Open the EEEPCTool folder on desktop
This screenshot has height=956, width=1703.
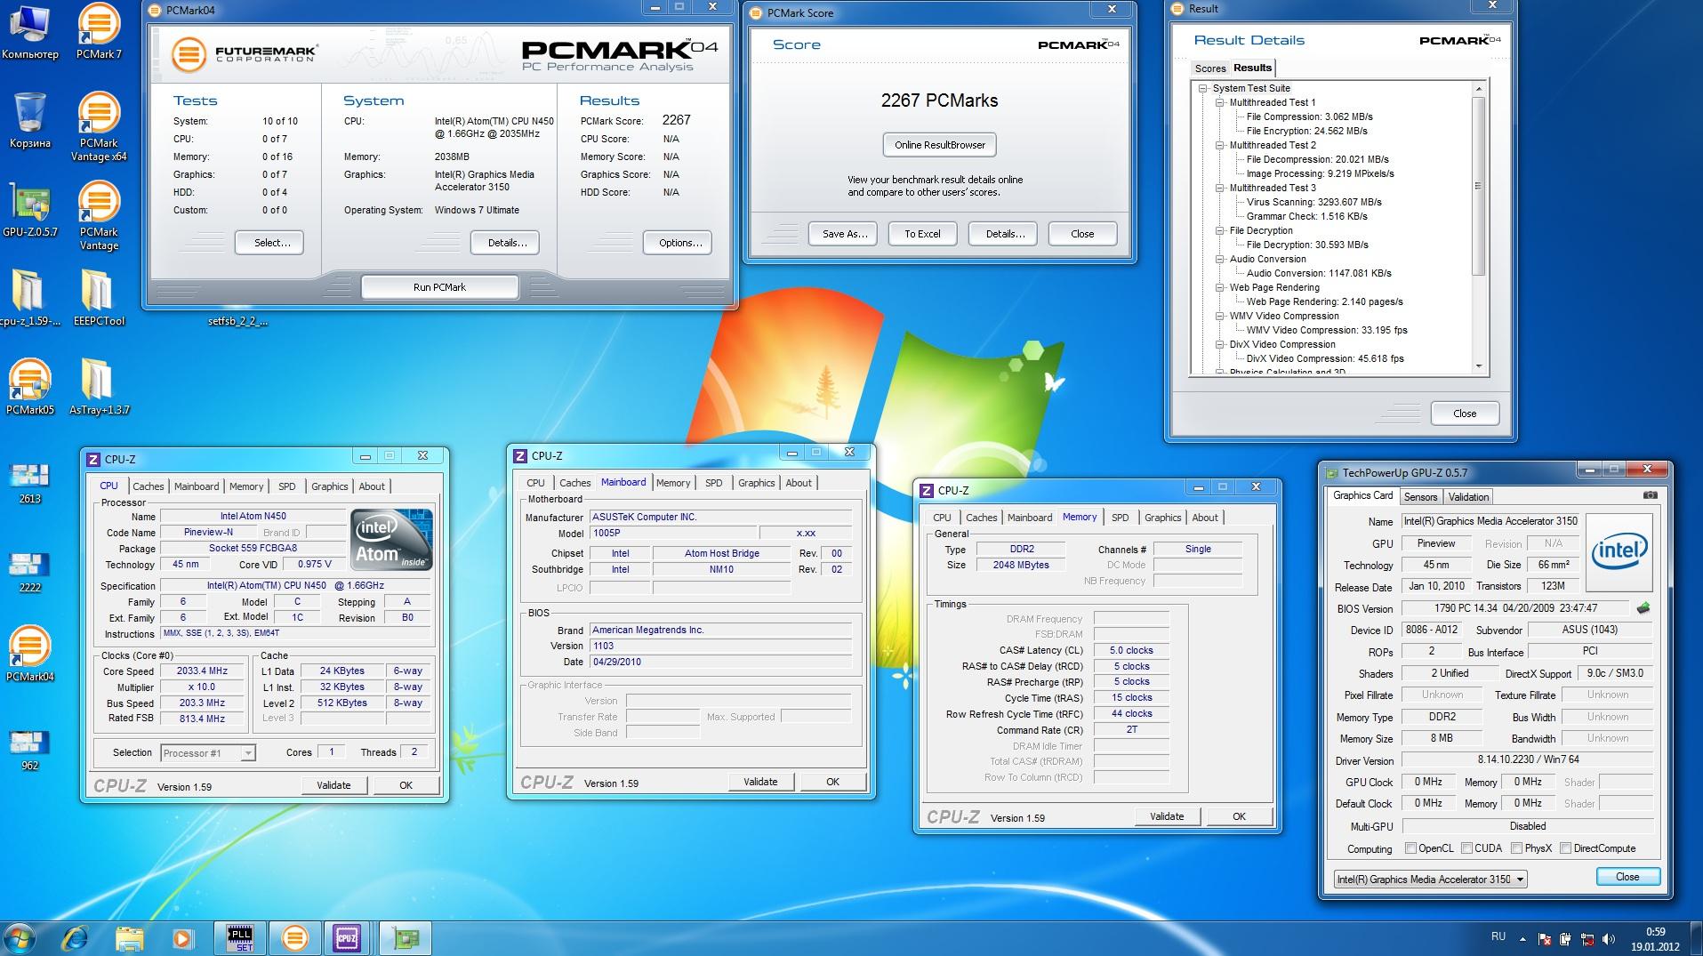(x=99, y=298)
